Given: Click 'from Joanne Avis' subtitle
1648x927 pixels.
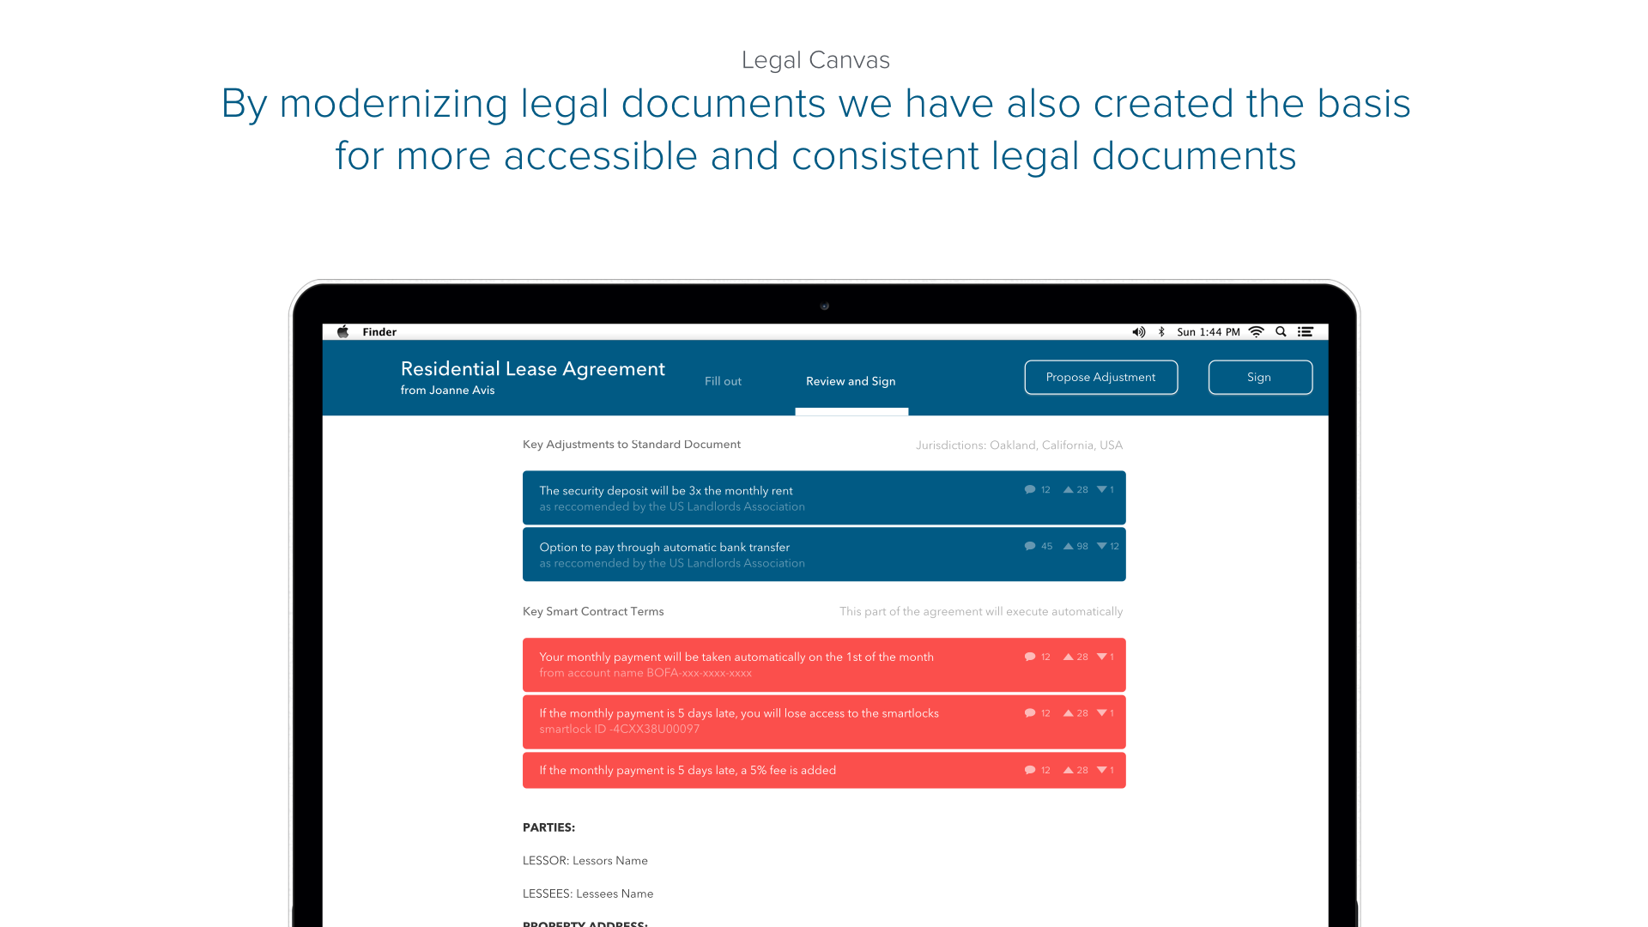Looking at the screenshot, I should tap(447, 391).
